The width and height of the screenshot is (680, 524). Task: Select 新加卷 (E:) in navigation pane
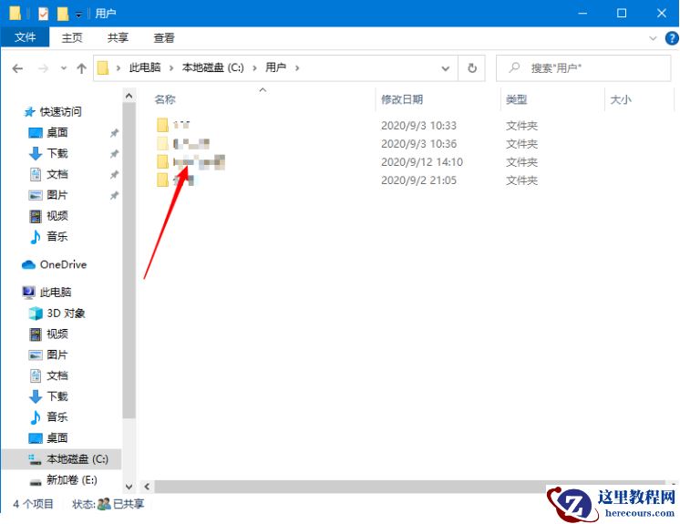coord(63,479)
